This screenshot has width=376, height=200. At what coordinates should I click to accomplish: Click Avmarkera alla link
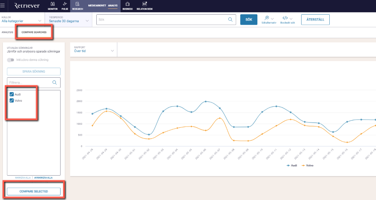[43, 178]
